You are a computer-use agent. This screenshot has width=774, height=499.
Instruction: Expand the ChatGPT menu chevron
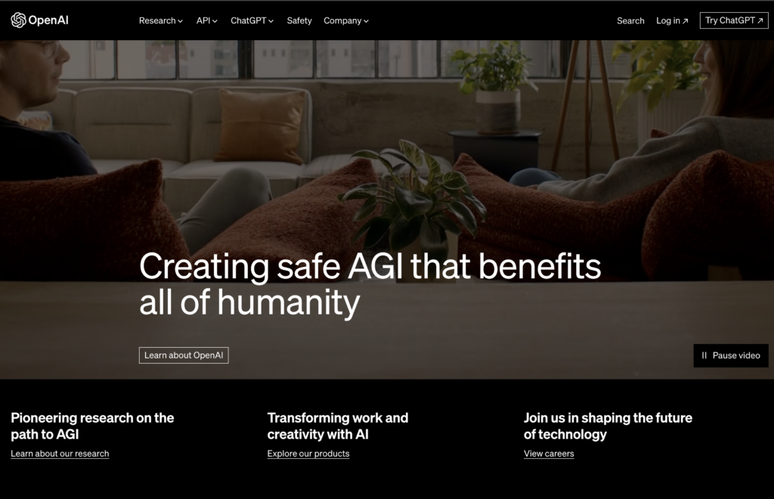click(271, 21)
